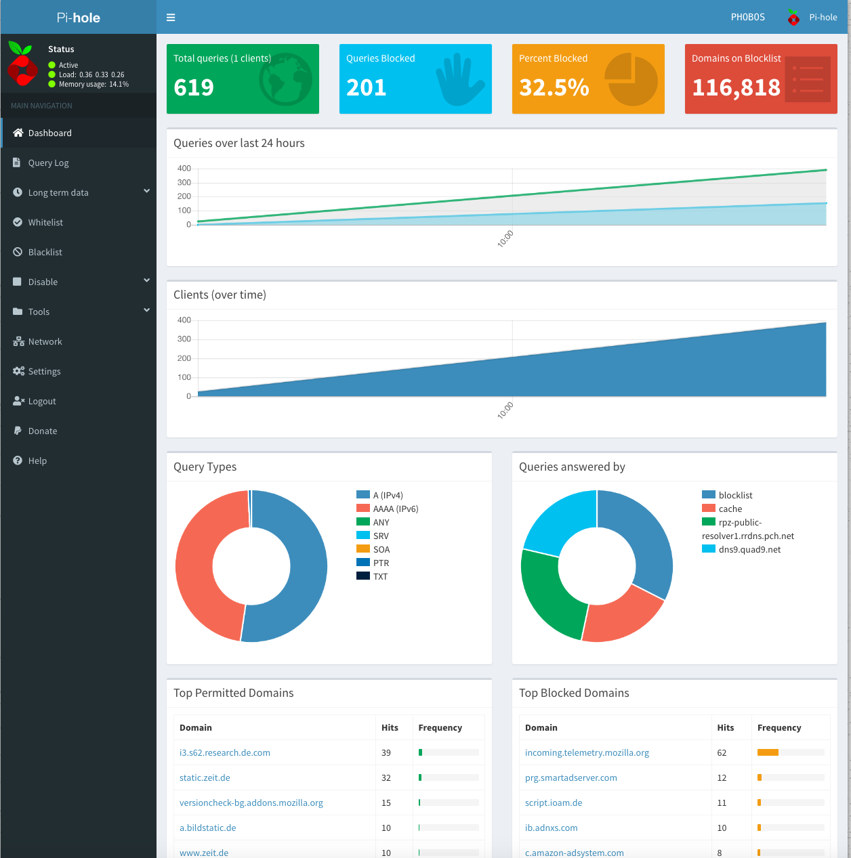The width and height of the screenshot is (851, 858).
Task: Click the list icon in Domains on Blocklist card
Action: coord(808,79)
